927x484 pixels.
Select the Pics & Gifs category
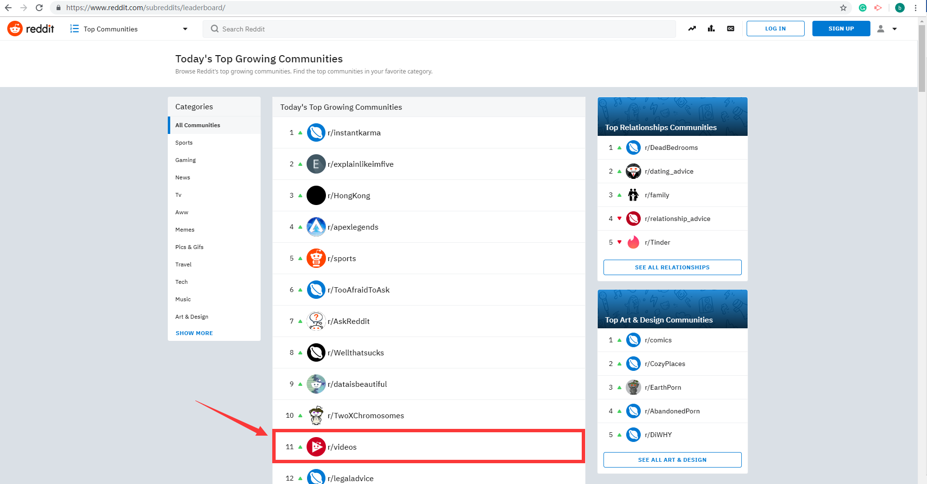point(214,247)
